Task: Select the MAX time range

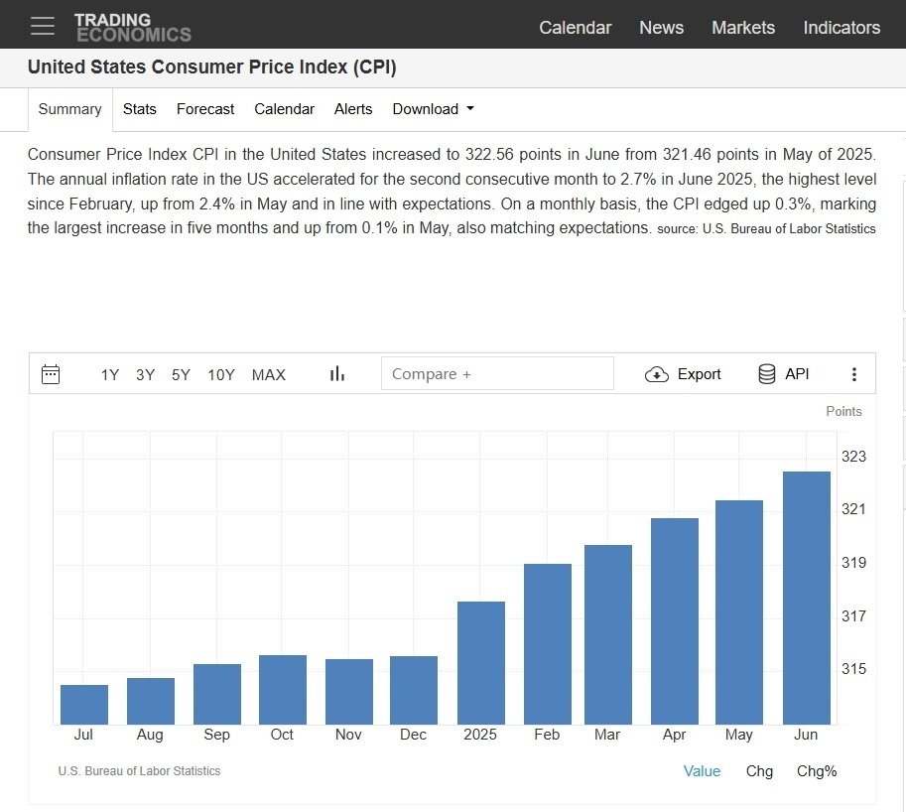Action: coord(269,375)
